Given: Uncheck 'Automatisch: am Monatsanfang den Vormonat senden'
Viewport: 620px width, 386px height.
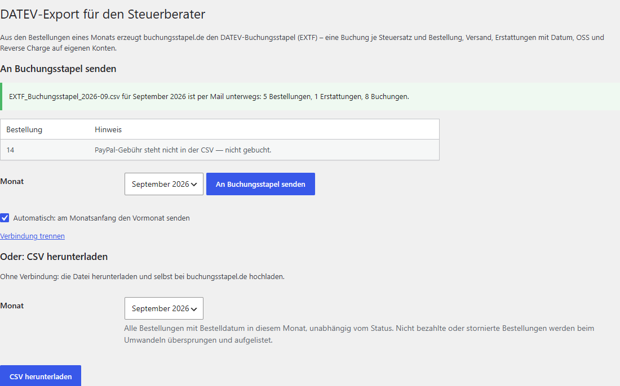Looking at the screenshot, I should (x=5, y=218).
